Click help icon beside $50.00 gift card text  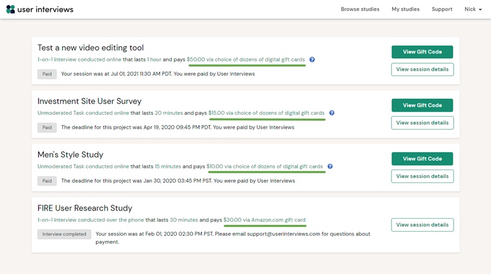pos(312,60)
